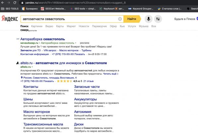Click the Яндекс logo
Viewport: 198px width, 133px height.
[10, 19]
